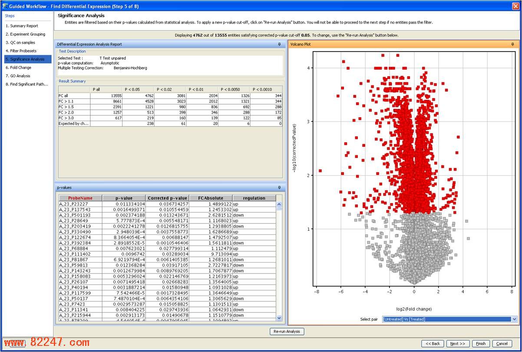This screenshot has height=352, width=522.
Task: Sort by Corrected p-value column header
Action: coord(168,198)
